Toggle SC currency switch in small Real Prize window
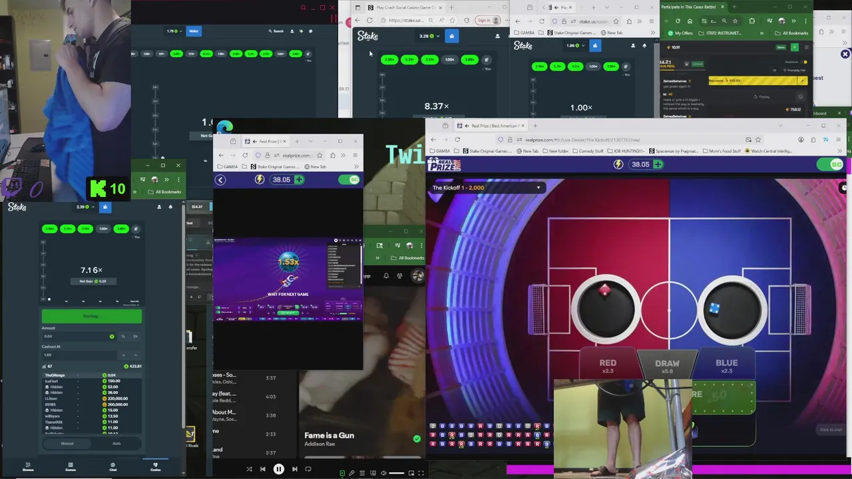Viewport: 852px width, 479px height. pyautogui.click(x=349, y=180)
